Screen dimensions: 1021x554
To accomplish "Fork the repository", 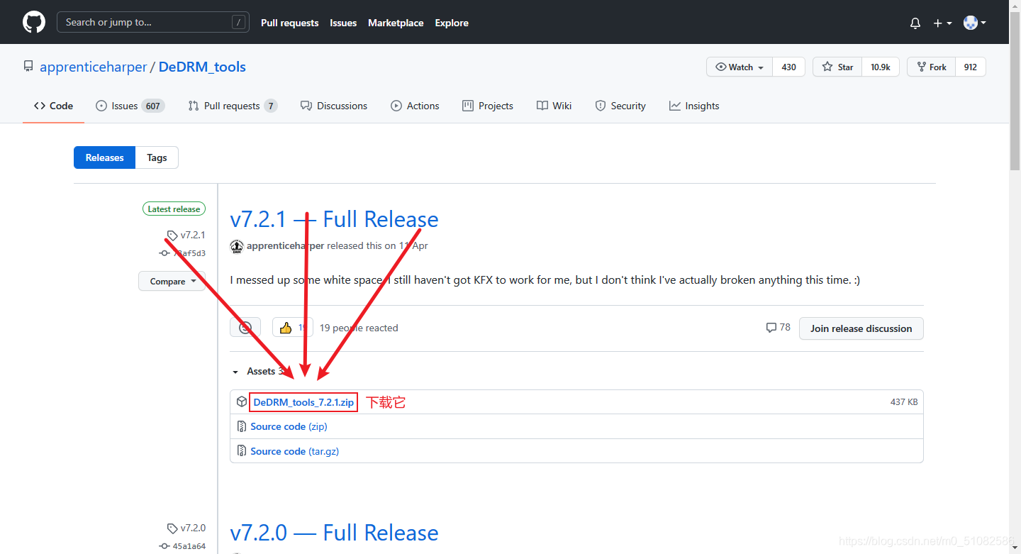I will pos(931,67).
